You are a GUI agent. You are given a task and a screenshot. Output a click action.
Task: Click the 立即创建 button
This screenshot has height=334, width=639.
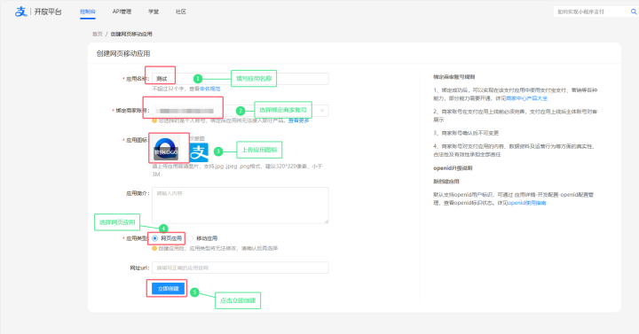click(169, 289)
